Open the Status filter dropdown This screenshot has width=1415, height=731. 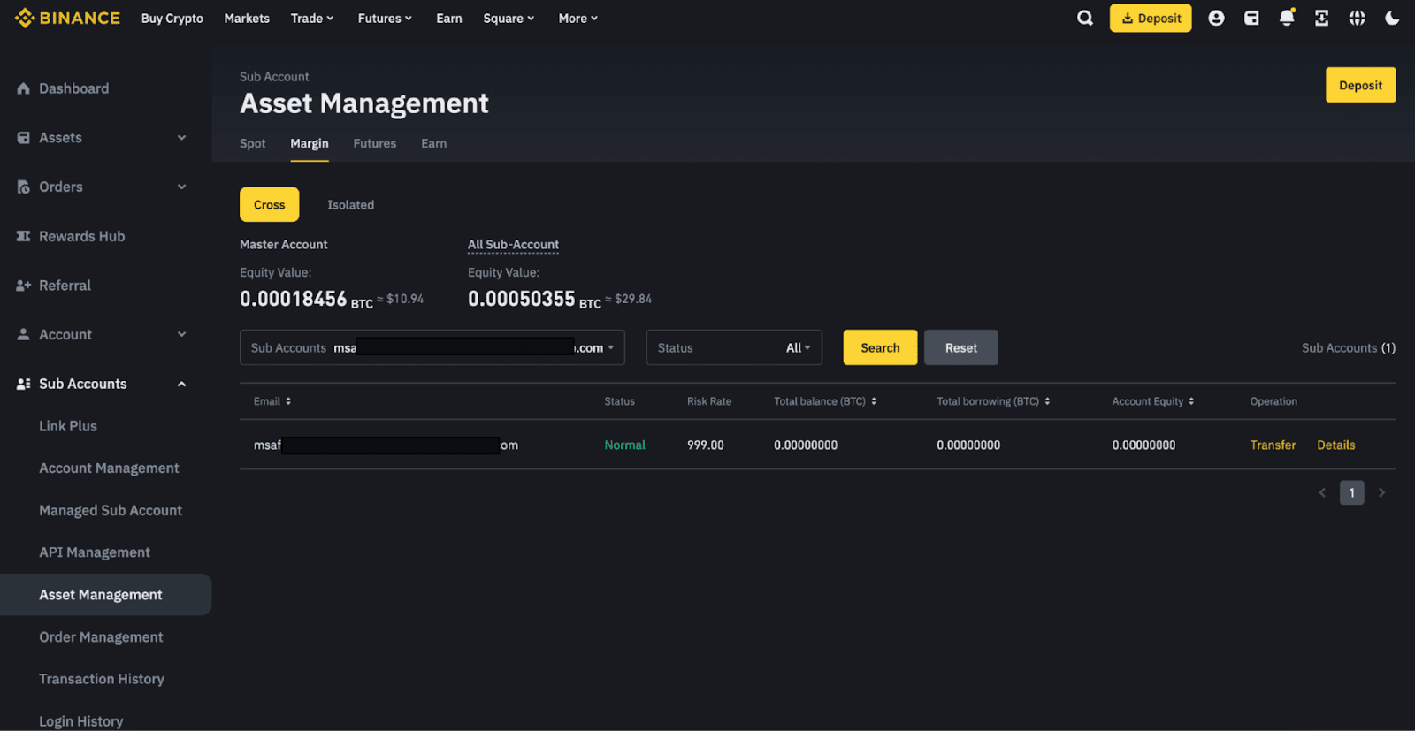click(734, 348)
